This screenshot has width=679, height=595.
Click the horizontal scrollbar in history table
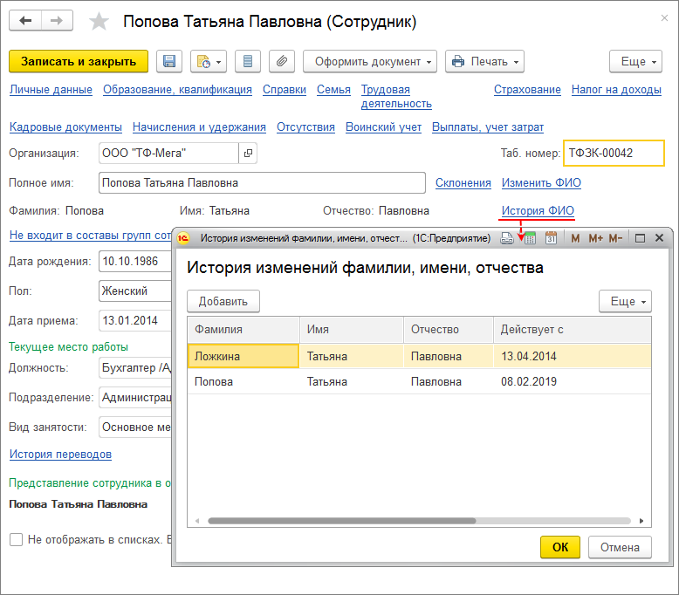[342, 521]
